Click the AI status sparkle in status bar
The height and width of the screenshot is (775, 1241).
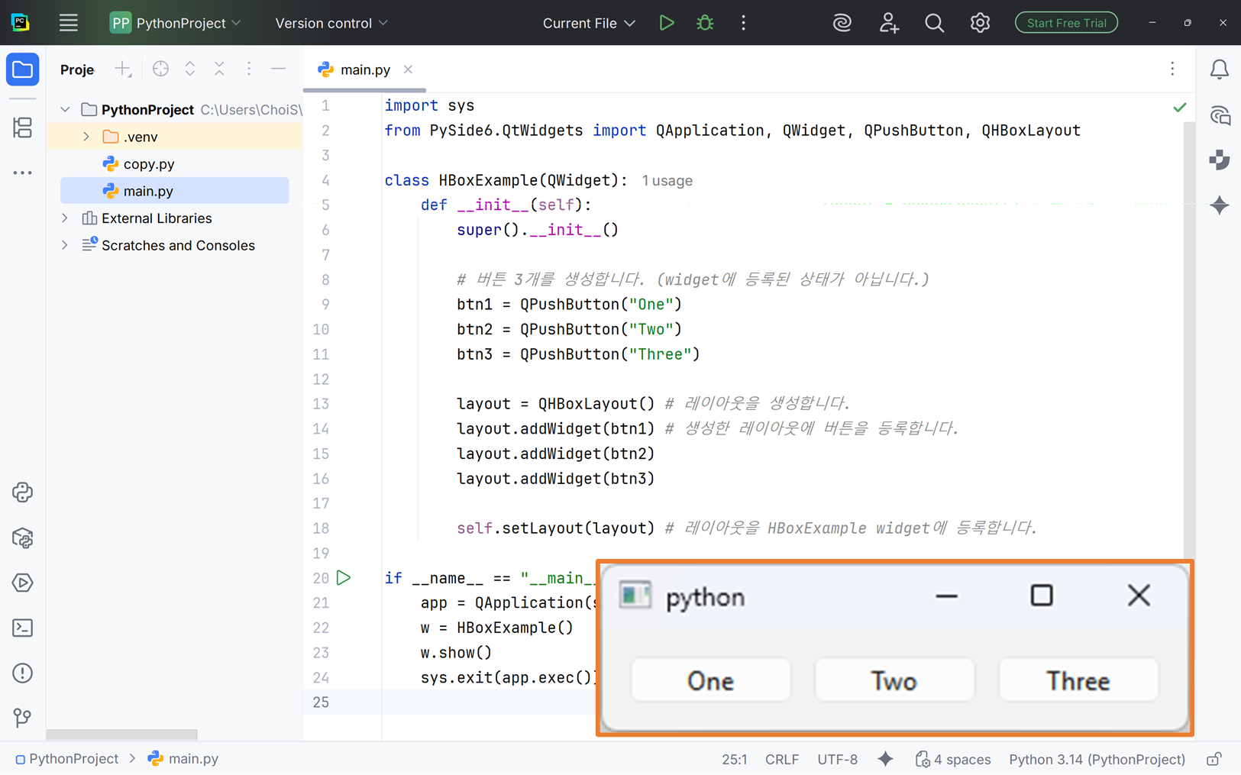(x=885, y=759)
